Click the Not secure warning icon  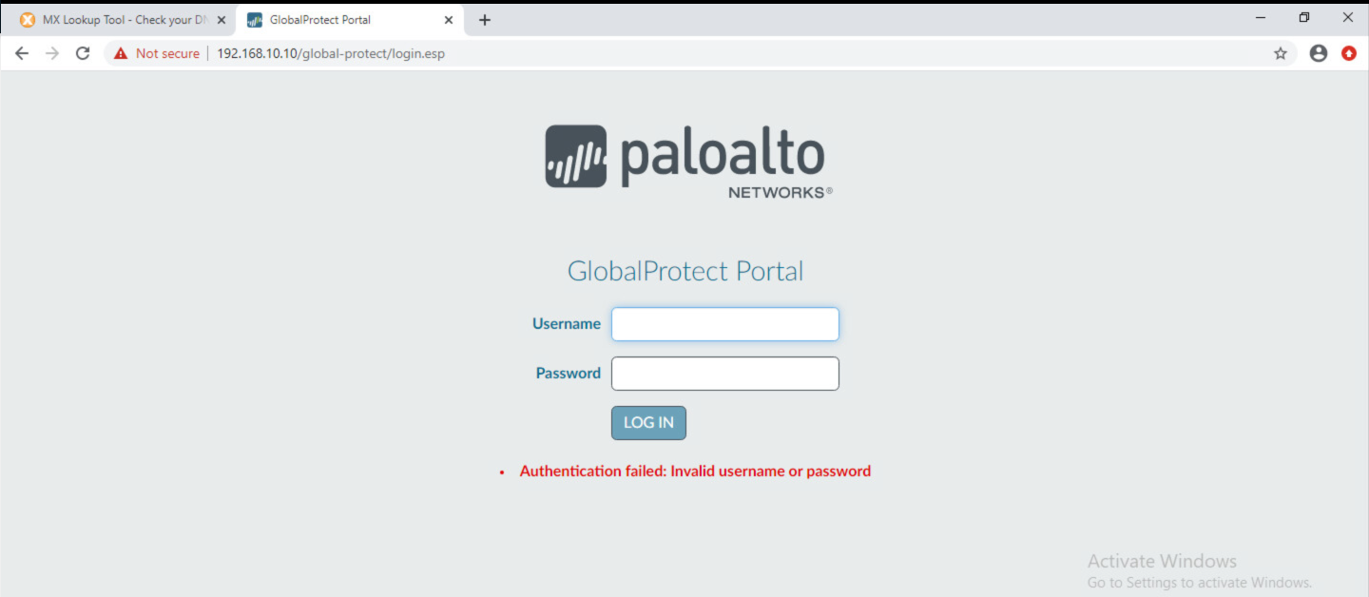pyautogui.click(x=121, y=53)
